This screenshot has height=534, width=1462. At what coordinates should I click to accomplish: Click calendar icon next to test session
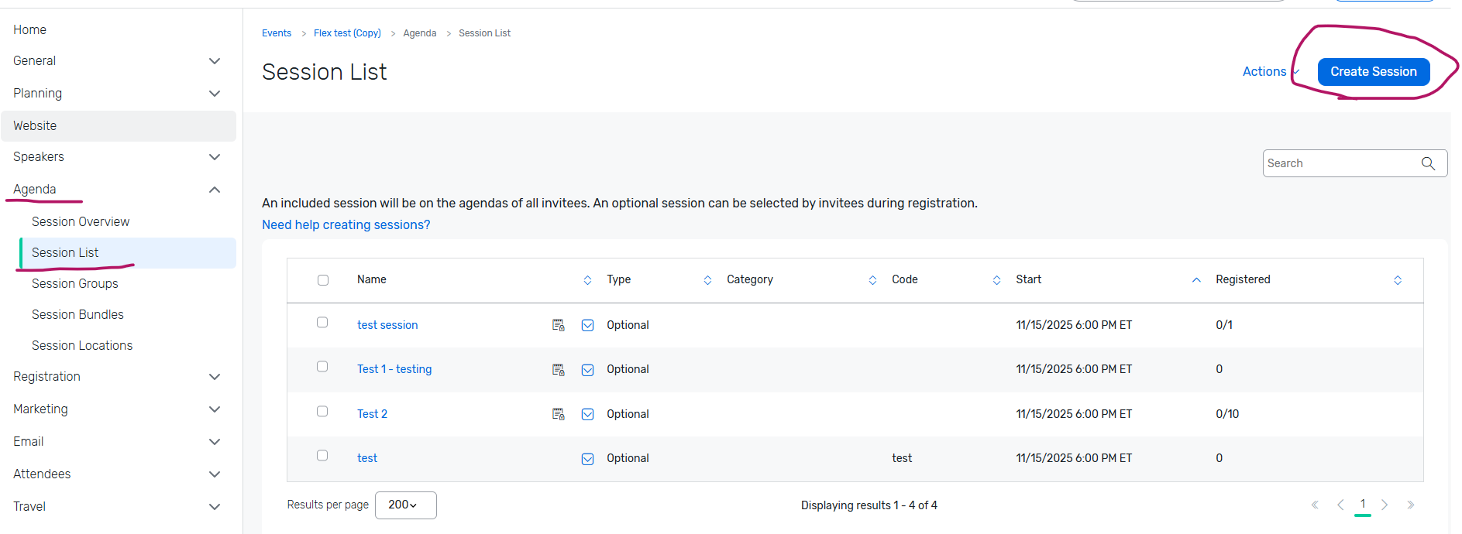558,325
